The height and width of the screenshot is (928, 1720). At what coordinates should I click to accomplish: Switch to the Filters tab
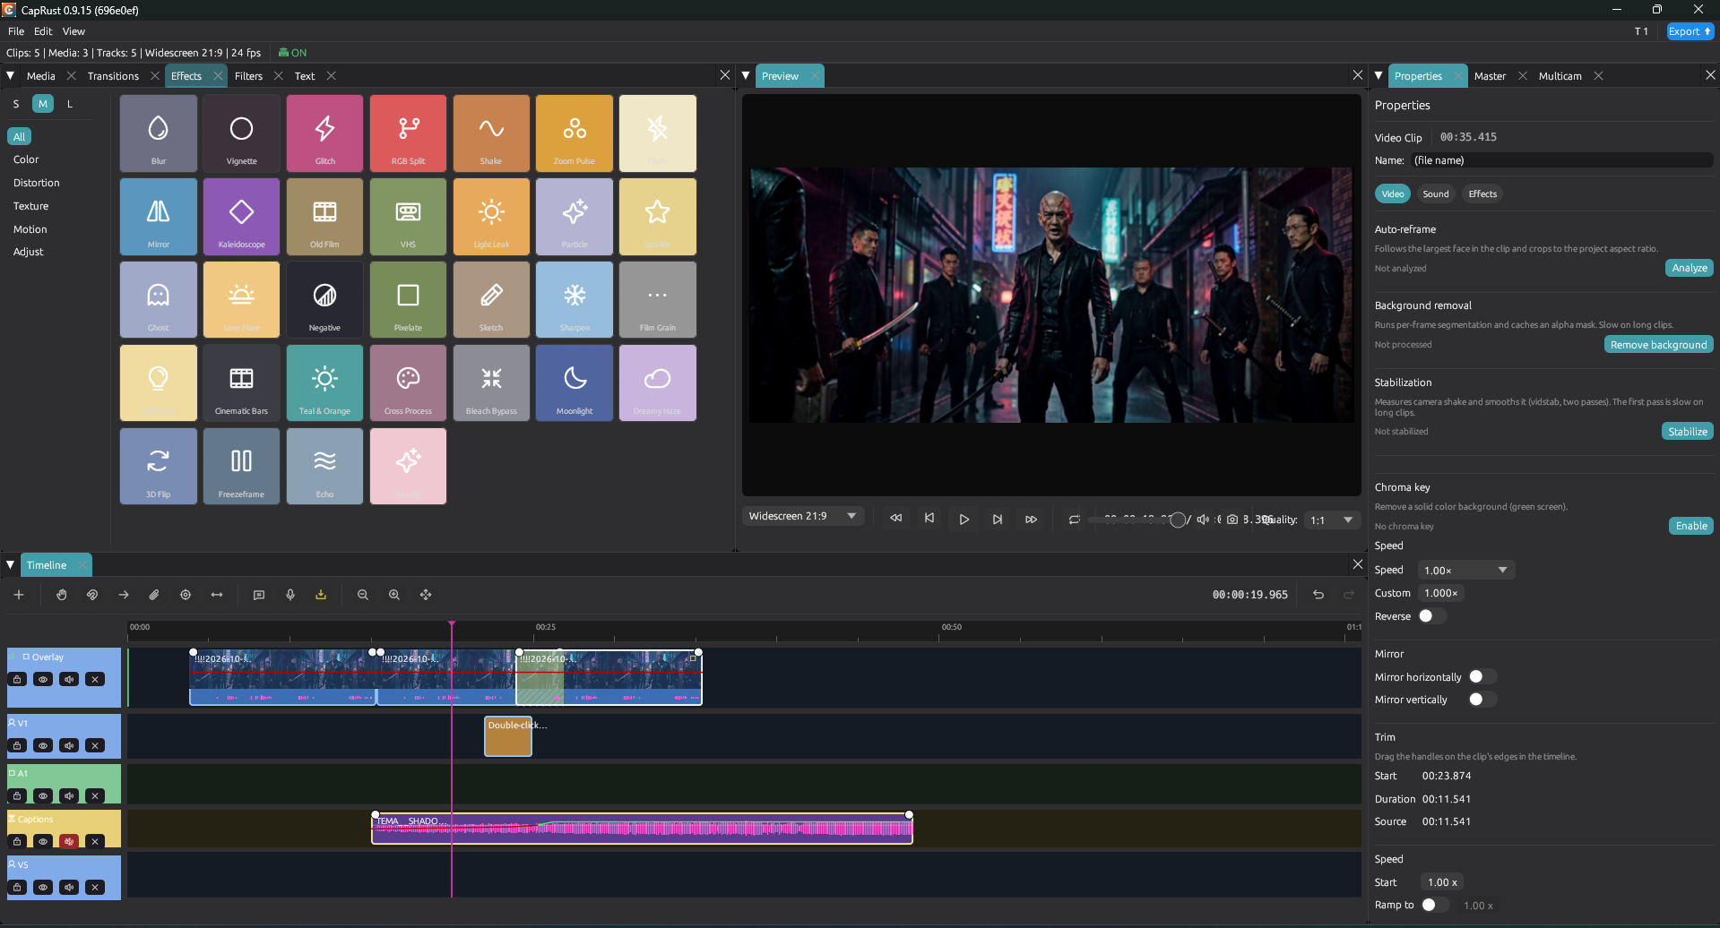pyautogui.click(x=248, y=76)
